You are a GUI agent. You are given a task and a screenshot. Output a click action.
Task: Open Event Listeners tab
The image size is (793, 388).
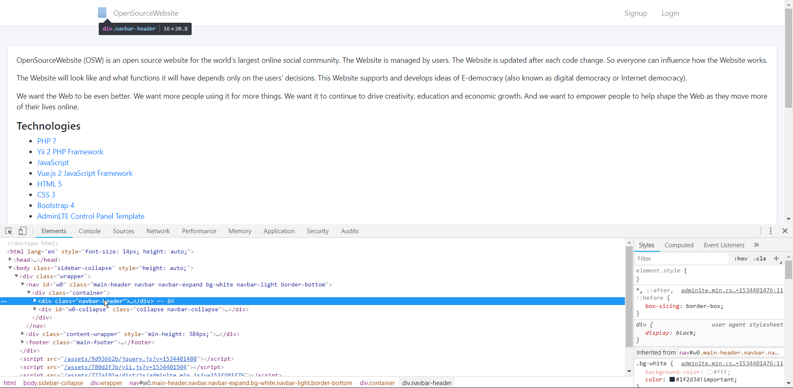(724, 245)
